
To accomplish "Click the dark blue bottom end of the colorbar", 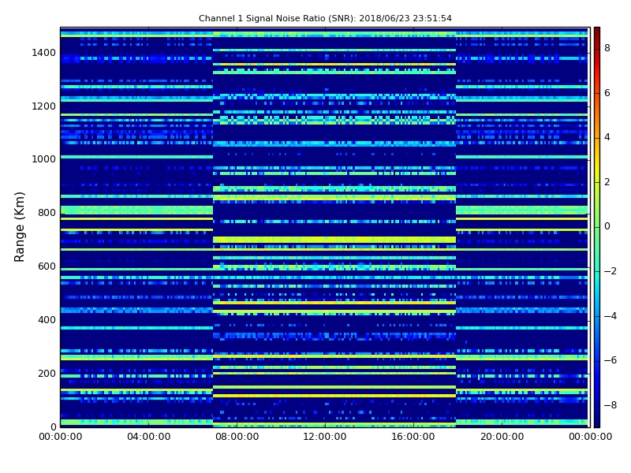I will pos(597,419).
